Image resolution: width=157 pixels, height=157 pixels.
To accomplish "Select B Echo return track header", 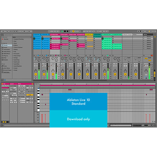I will 137,35.
